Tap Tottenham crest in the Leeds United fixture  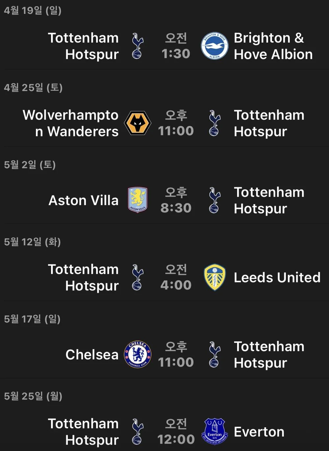(x=138, y=277)
